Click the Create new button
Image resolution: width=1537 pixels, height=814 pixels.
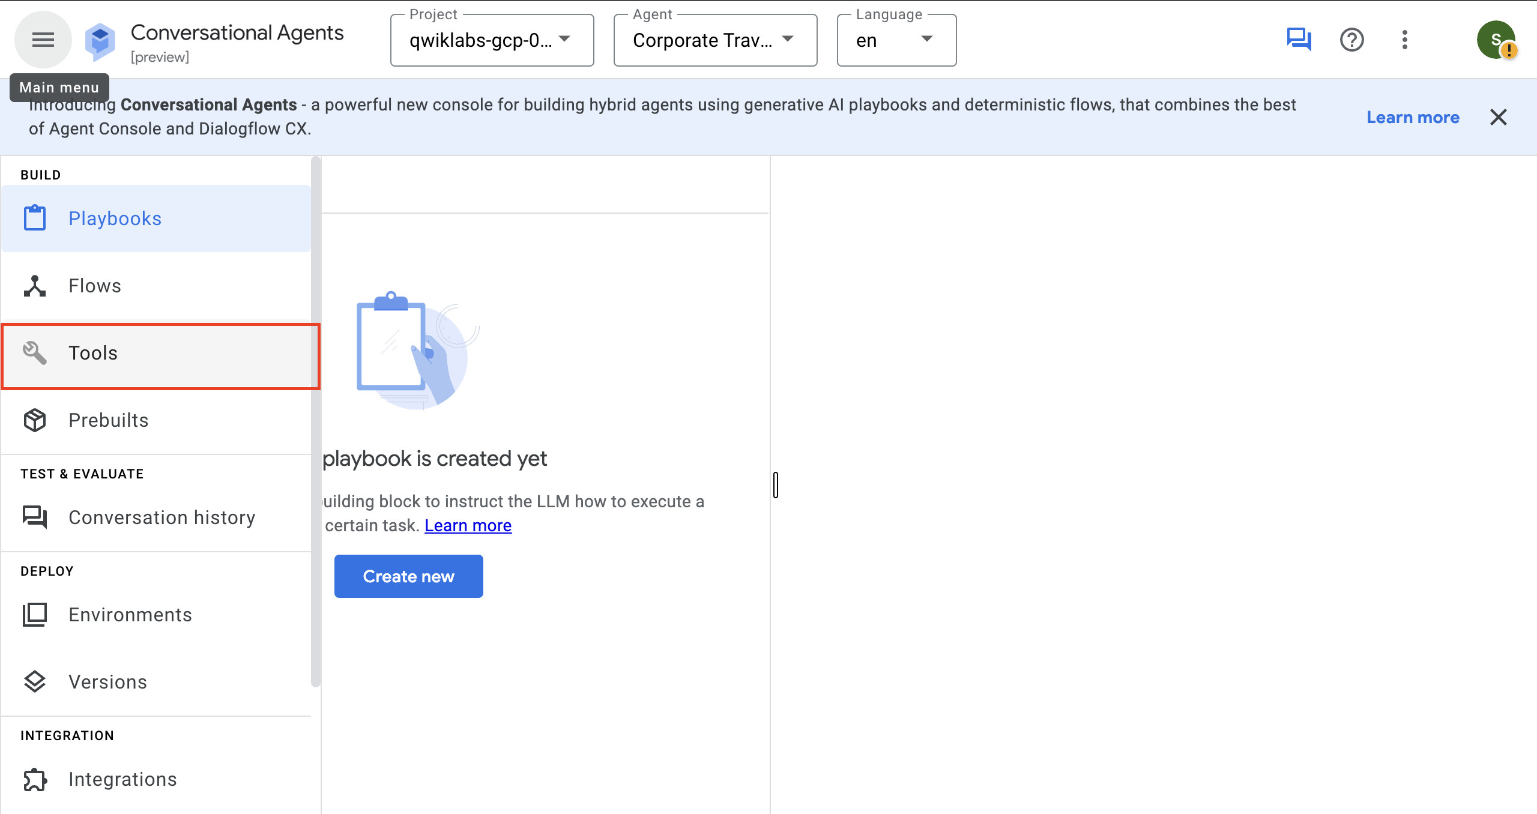click(408, 576)
